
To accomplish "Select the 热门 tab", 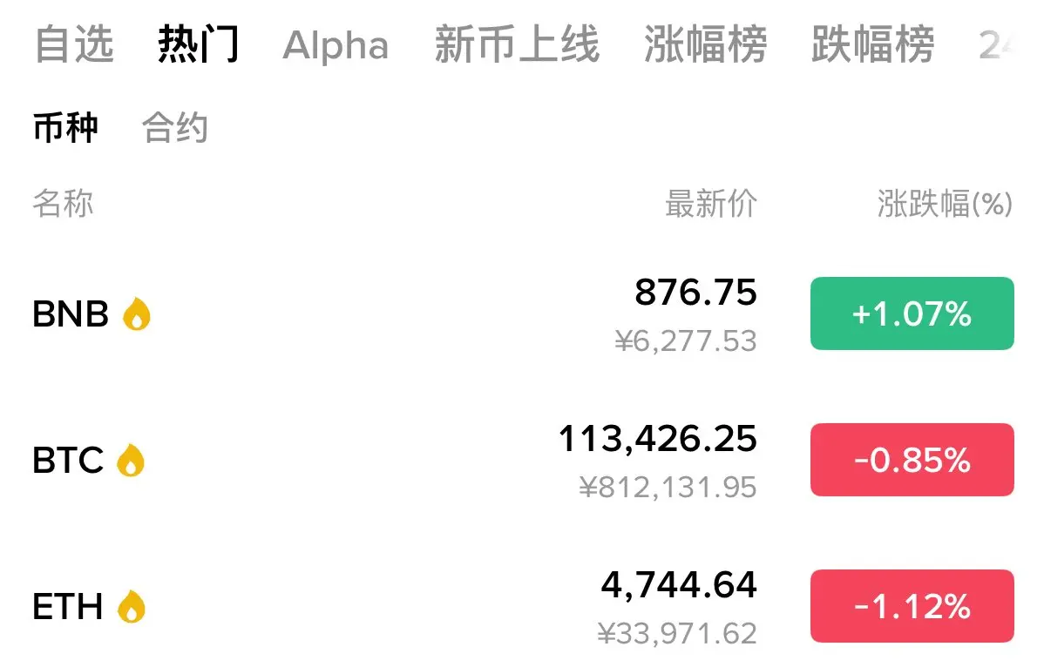I will click(199, 44).
